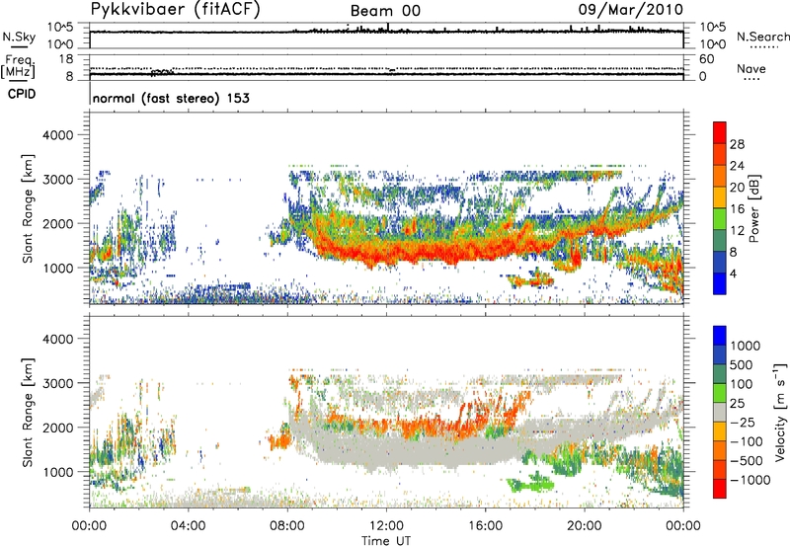The height and width of the screenshot is (547, 790).
Task: Select the Freq. [MHz] axis label
Action: (19, 66)
